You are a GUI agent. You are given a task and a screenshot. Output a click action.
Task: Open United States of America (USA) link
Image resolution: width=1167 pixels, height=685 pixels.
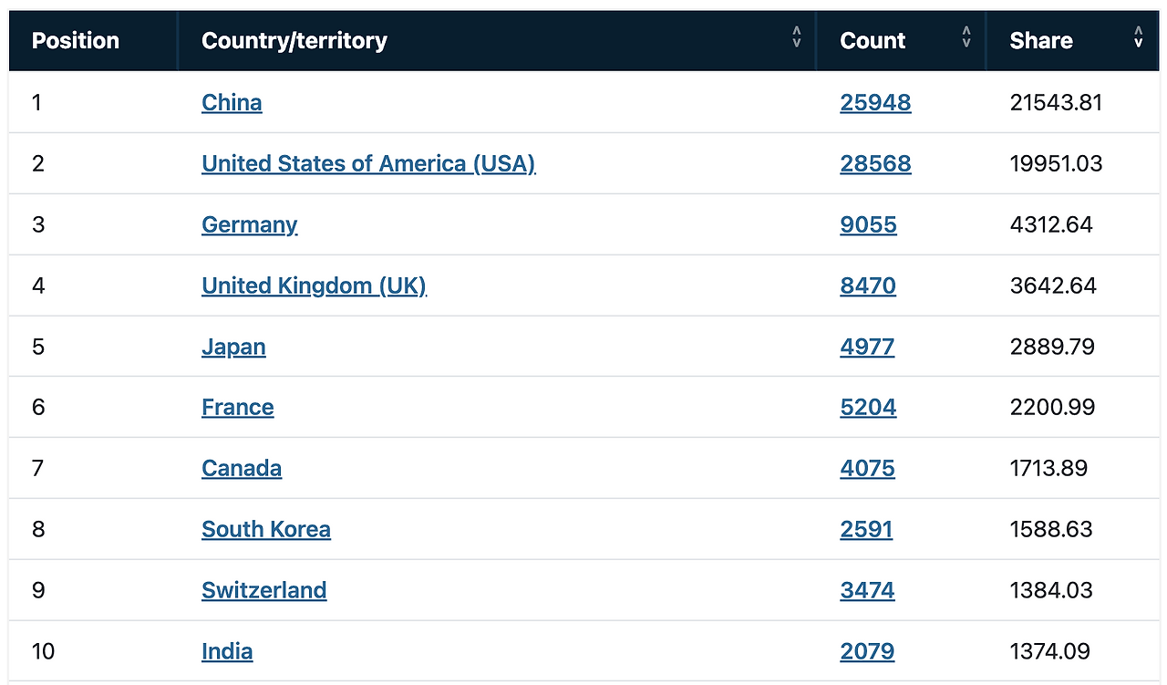(368, 163)
